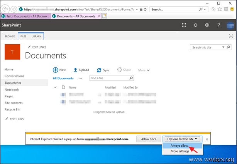Open the browser Home icon
Image resolution: width=237 pixels, height=164 pixels.
(x=213, y=9)
